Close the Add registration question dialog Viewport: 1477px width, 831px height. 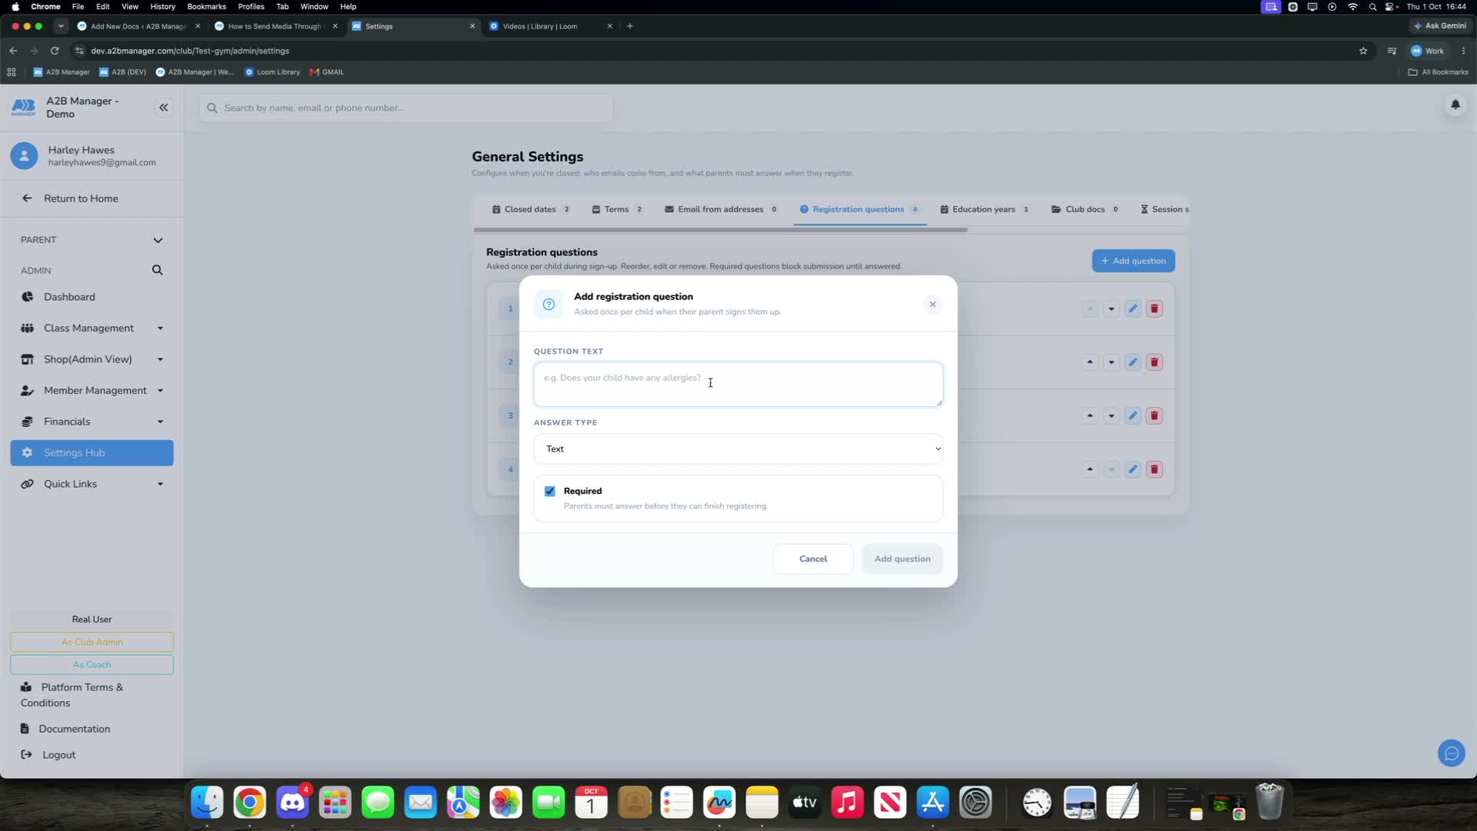[x=932, y=305]
